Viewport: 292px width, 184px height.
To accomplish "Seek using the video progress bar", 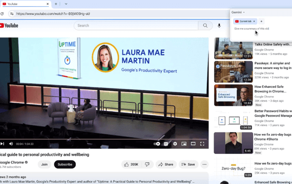I will [103, 139].
